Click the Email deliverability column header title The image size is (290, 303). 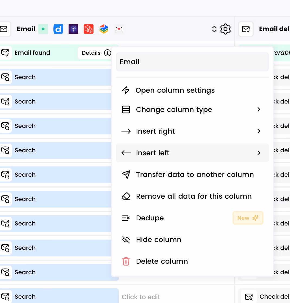coord(274,29)
